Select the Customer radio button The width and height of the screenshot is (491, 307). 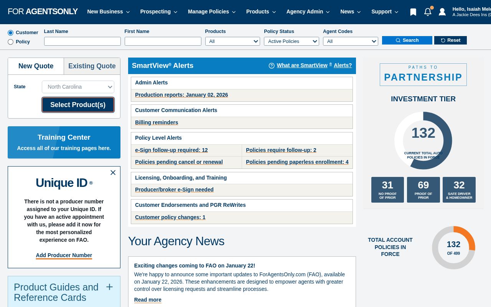[x=10, y=33]
